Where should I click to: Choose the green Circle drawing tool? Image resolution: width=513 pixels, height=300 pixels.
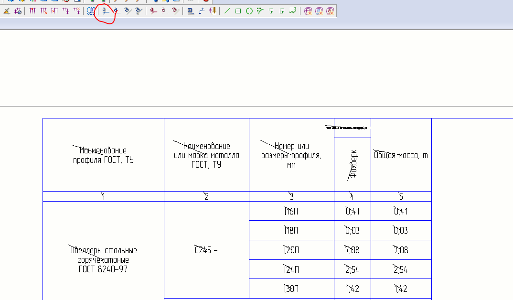[249, 11]
